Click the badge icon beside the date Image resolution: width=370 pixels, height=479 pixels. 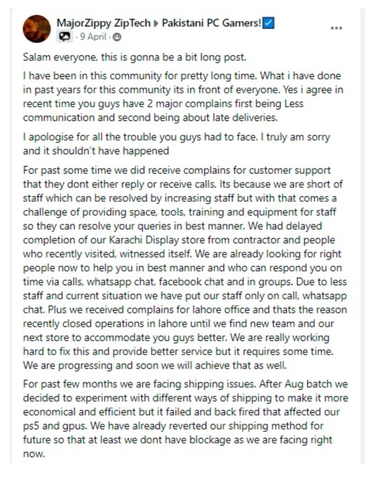65,36
